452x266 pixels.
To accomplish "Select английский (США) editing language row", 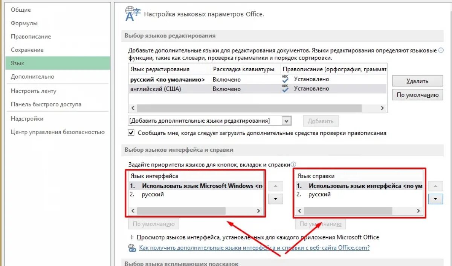I will [x=258, y=89].
